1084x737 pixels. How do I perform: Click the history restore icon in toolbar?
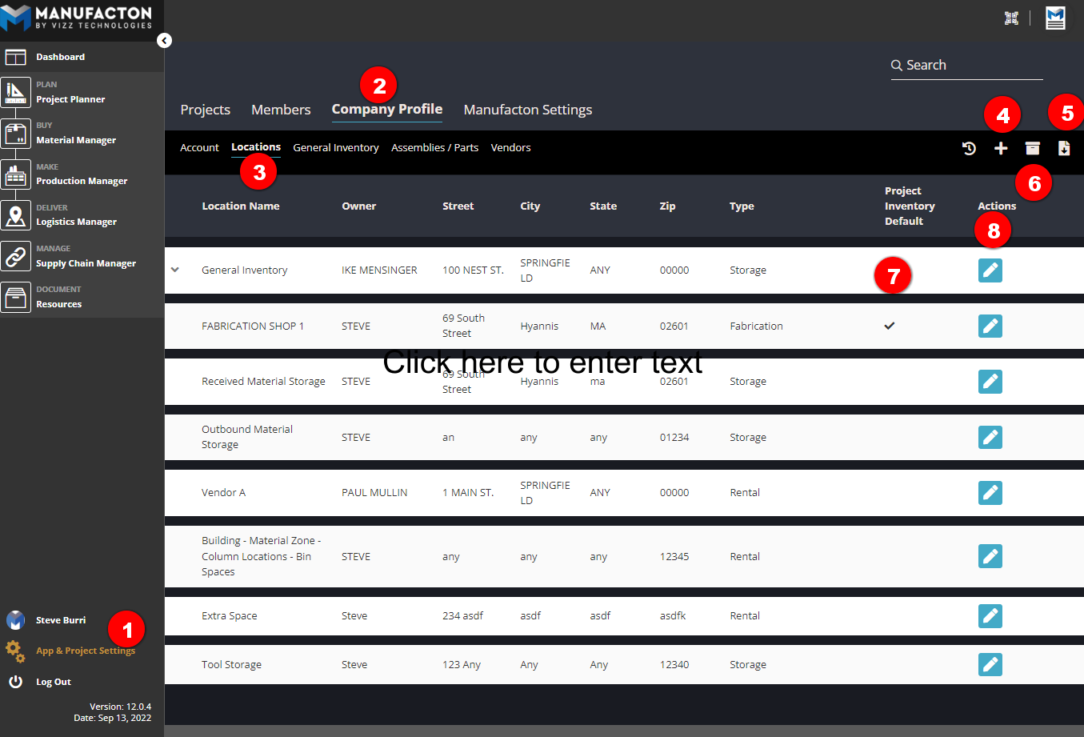point(969,148)
